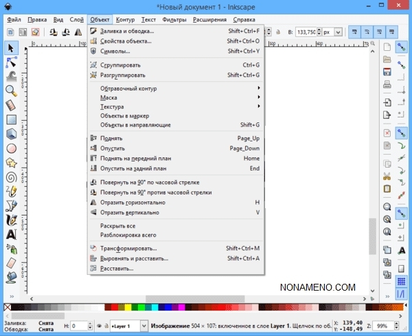Select the Rectangle tool
The height and width of the screenshot is (336, 412).
(x=11, y=120)
